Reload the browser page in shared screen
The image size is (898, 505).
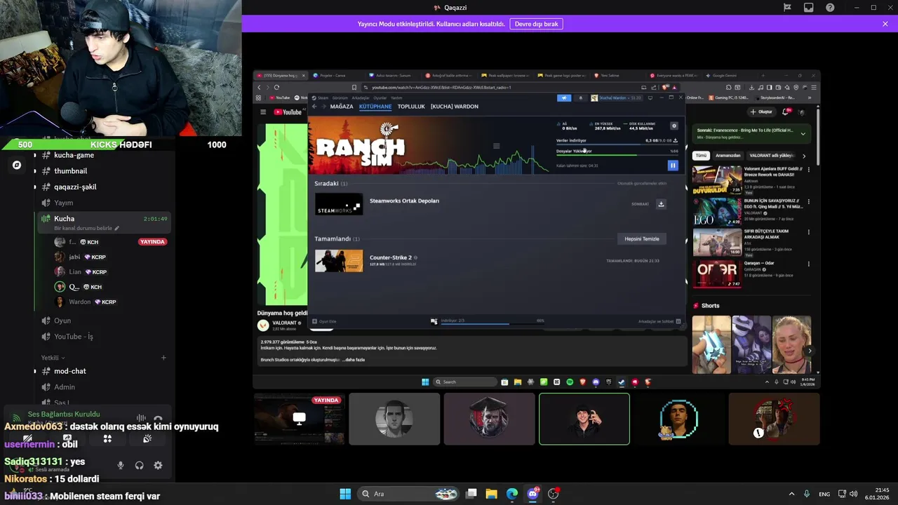click(x=276, y=88)
